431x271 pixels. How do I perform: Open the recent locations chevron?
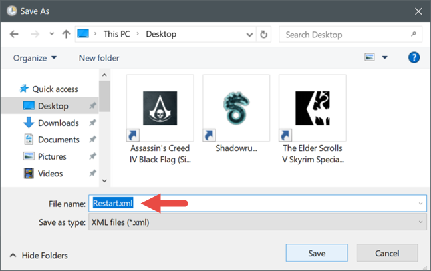coord(51,34)
